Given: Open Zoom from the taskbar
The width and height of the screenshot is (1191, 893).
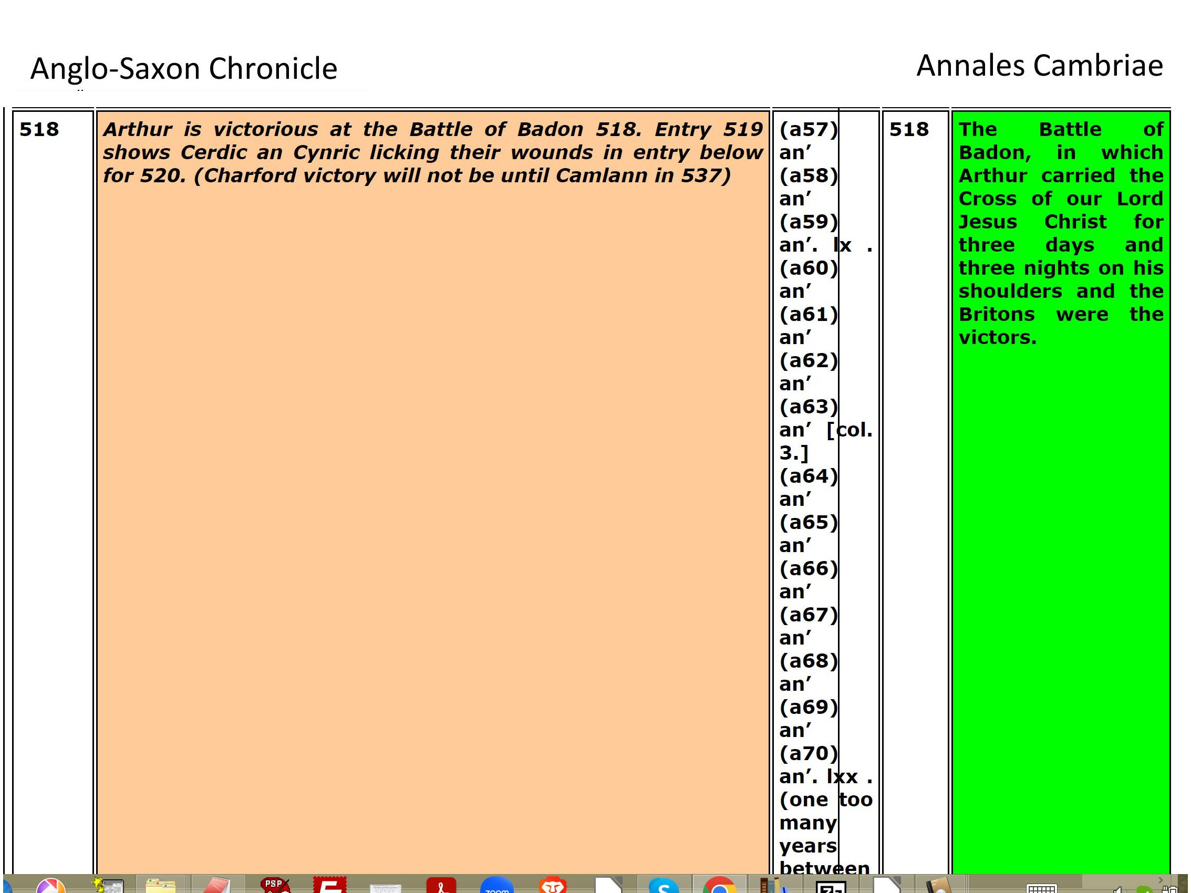Looking at the screenshot, I should pyautogui.click(x=496, y=886).
